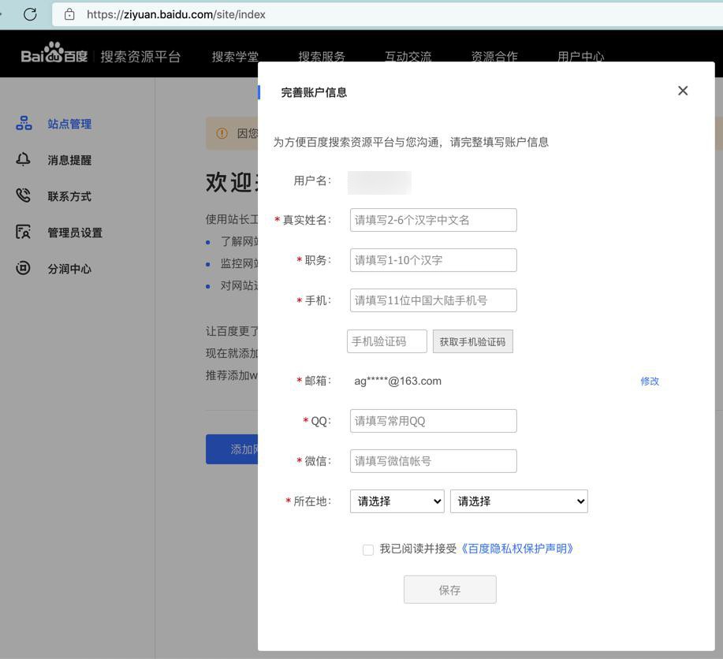723x659 pixels.
Task: Reload the page with the refresh icon
Action: click(30, 14)
